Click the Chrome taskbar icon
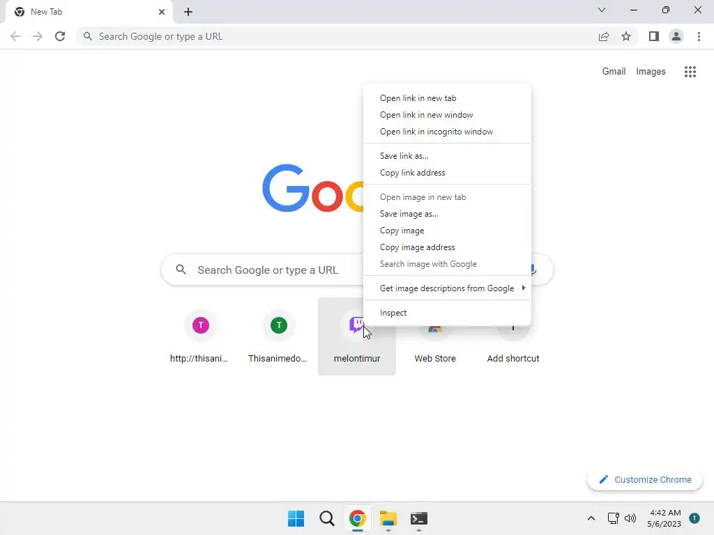Screen dimensions: 714x535 (358, 518)
